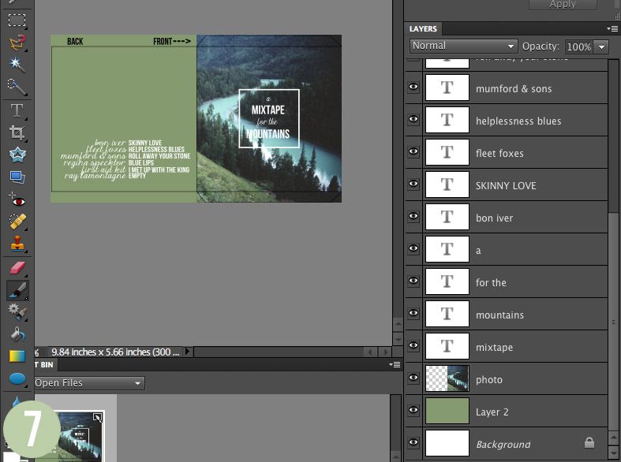Select the Horizontal Type tool

pyautogui.click(x=17, y=110)
